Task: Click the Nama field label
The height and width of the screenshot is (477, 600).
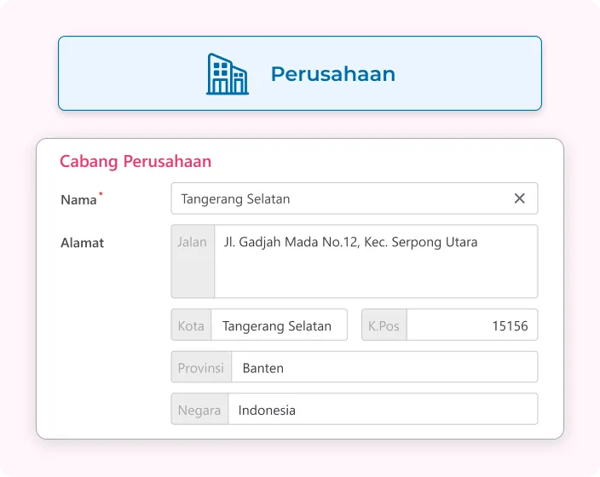Action: click(78, 199)
